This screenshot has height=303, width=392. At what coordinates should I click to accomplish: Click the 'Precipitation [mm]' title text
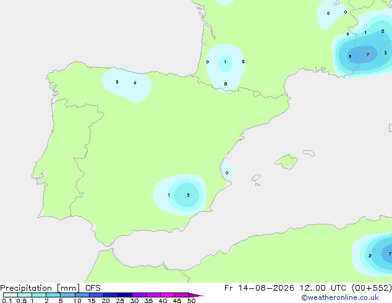40,288
